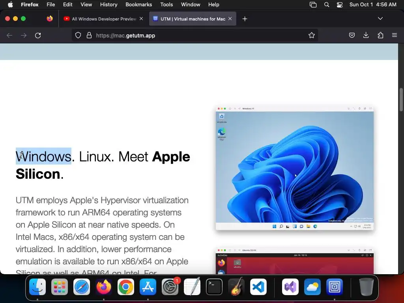Open Visual Studio purple icon in Dock
The image size is (404, 303).
(290, 287)
